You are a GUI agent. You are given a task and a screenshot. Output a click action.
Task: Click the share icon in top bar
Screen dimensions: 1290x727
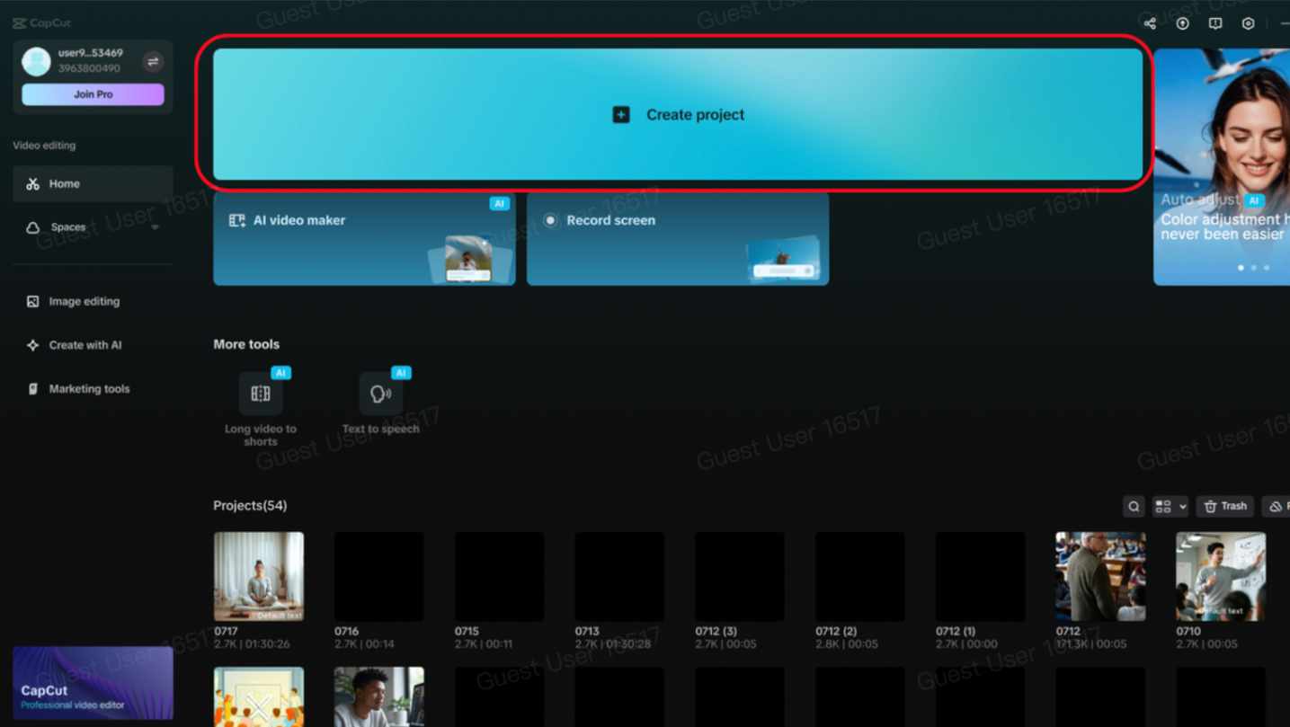tap(1150, 23)
